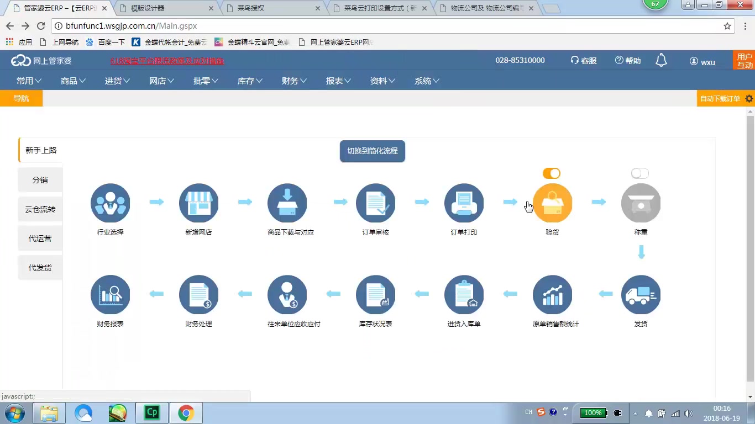Open the 订单打印 printer icon
The height and width of the screenshot is (424, 755).
tap(464, 203)
